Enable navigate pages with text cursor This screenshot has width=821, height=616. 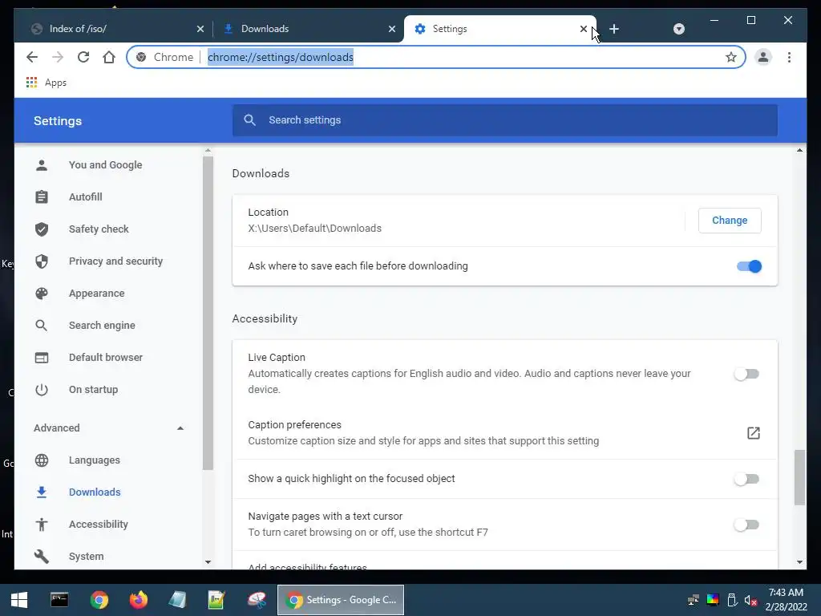pos(746,525)
